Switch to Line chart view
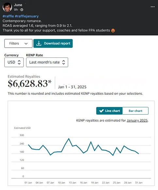 pyautogui.click(x=109, y=111)
